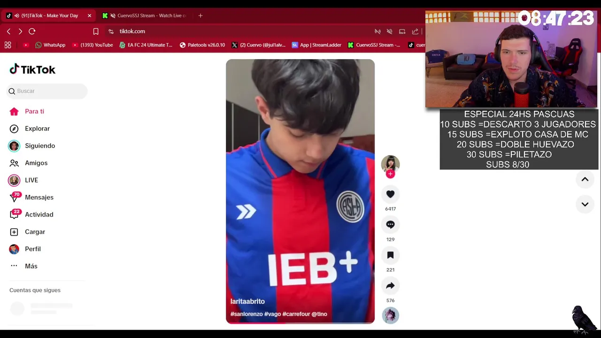This screenshot has width=601, height=338.
Task: Open the sound disc avatar below share
Action: tap(390, 315)
